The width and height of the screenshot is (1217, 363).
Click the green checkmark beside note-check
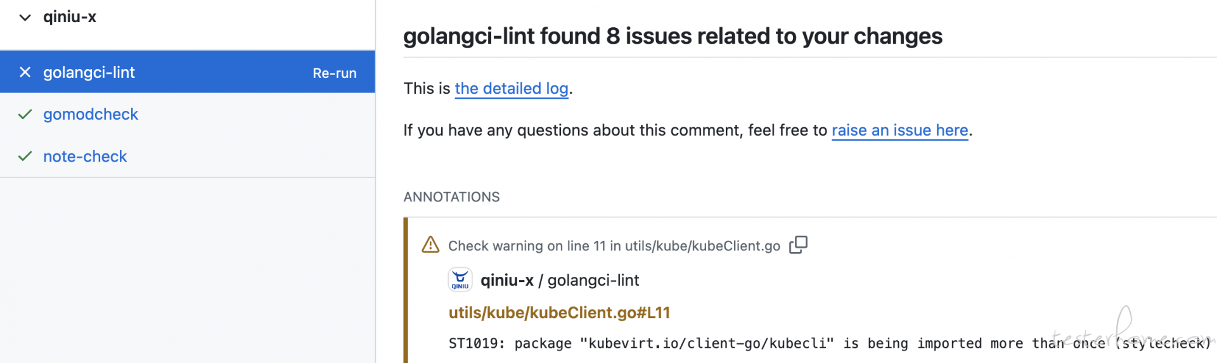pyautogui.click(x=25, y=156)
